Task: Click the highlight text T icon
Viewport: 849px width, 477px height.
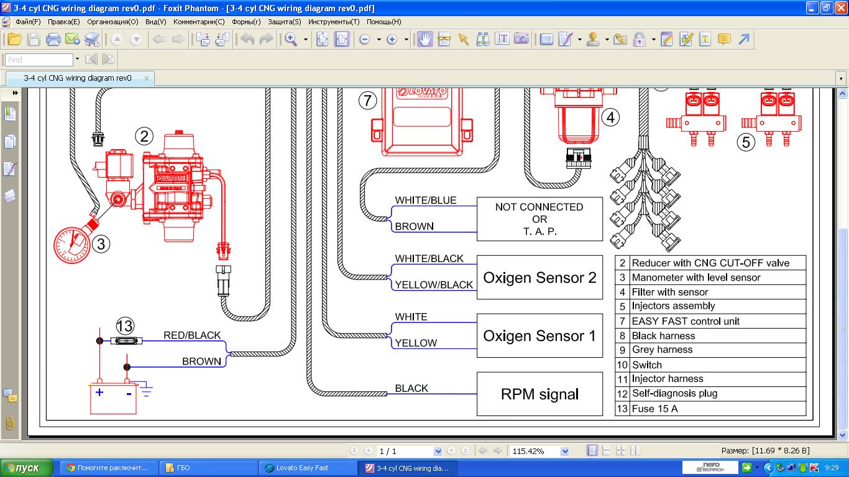Action: point(705,39)
